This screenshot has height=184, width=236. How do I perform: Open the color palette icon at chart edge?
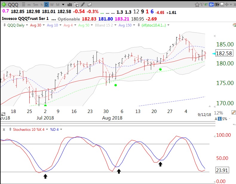234,25
